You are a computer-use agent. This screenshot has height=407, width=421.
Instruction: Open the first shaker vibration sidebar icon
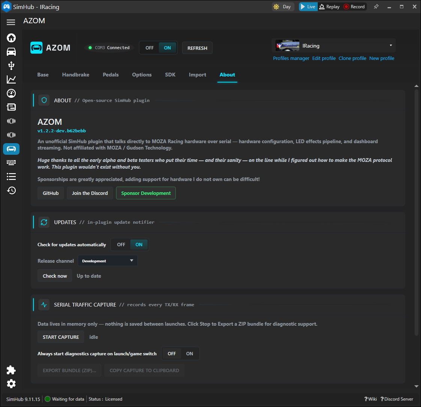coord(11,121)
